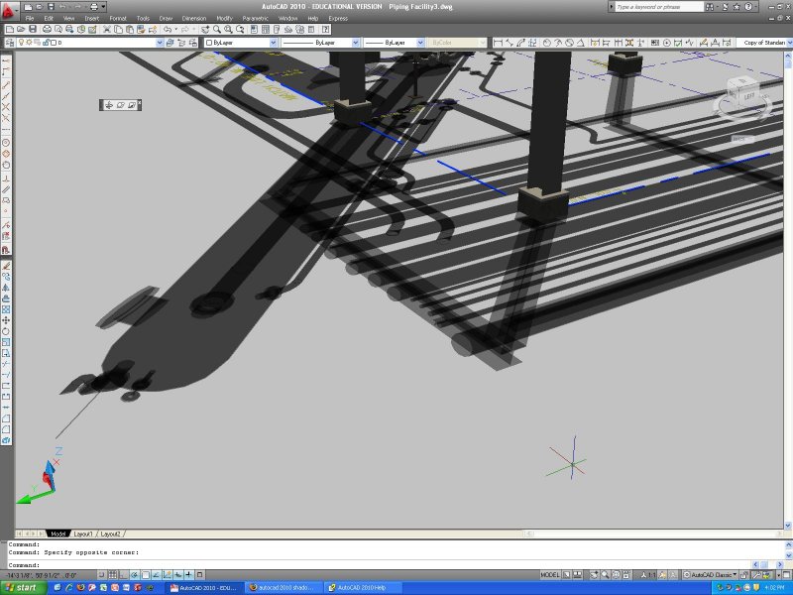
Task: Open the Layer Properties Manager icon
Action: (8, 44)
